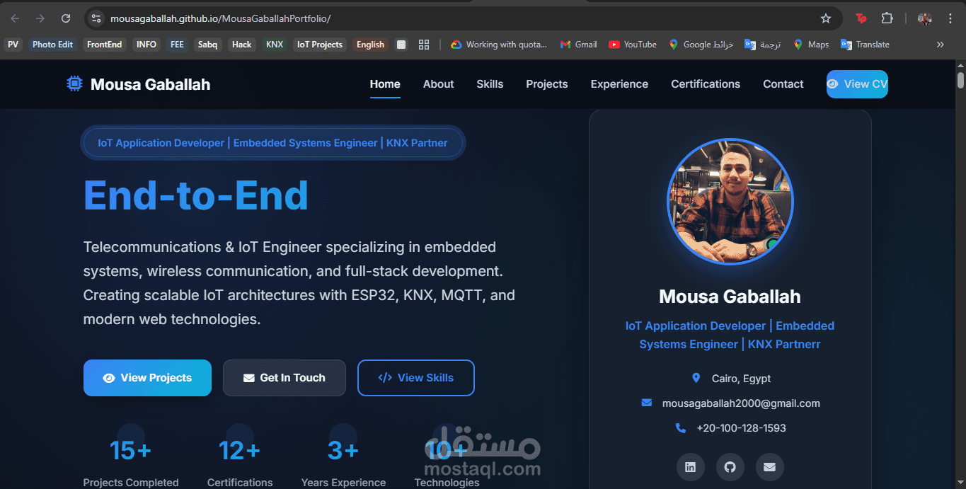Click the mail icon beside the email address
This screenshot has width=966, height=489.
coord(646,403)
